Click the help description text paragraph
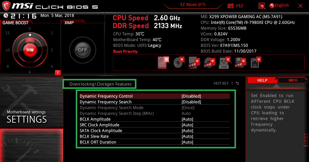The image size is (309, 162). (x=272, y=113)
